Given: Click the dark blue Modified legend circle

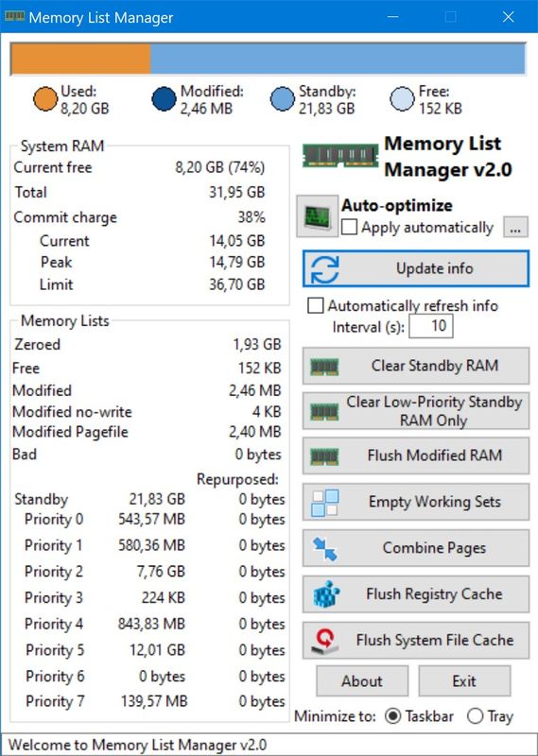Looking at the screenshot, I should tap(165, 99).
